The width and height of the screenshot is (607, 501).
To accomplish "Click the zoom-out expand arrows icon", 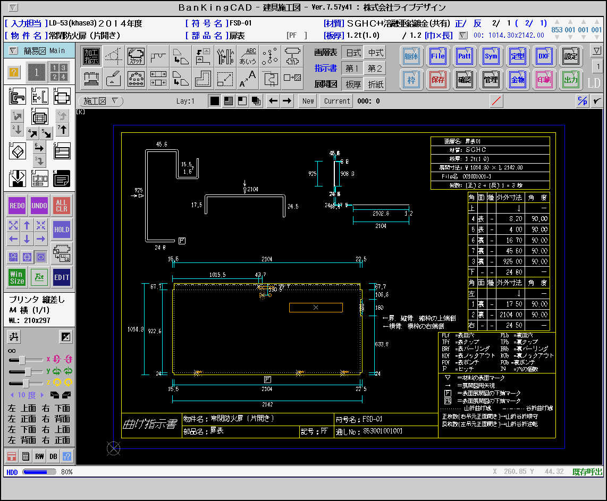I will tap(13, 225).
